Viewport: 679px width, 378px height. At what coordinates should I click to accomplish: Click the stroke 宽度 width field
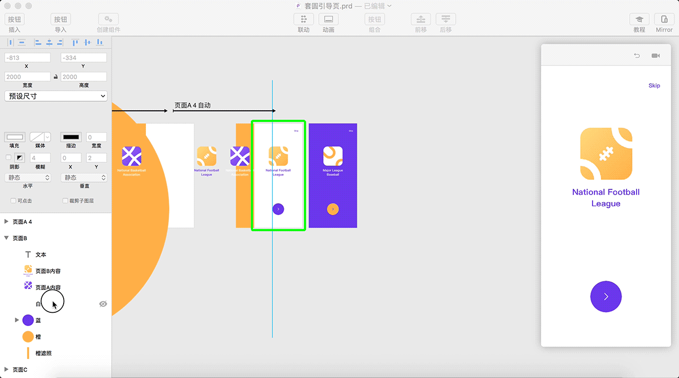[97, 137]
